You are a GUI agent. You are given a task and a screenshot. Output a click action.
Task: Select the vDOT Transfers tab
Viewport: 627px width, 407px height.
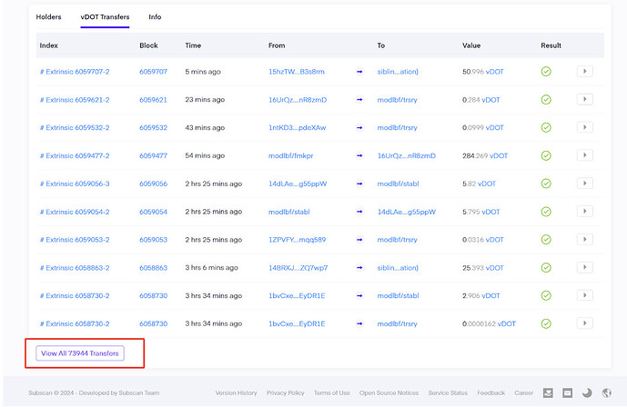point(105,16)
